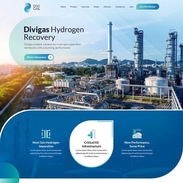
Task: Click lorem ipsum text under Critical H2 Infrastructure
Action: [x=91, y=153]
